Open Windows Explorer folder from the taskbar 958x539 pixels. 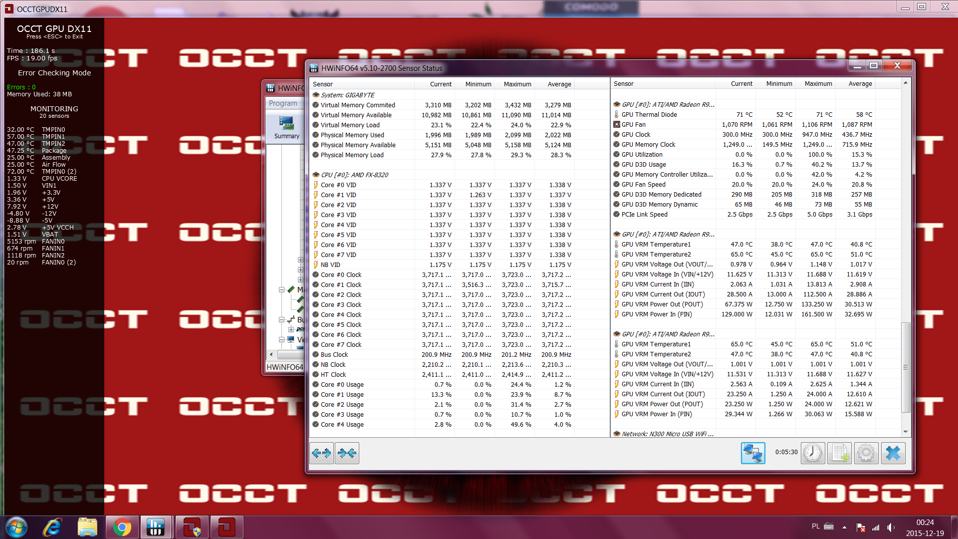(87, 527)
